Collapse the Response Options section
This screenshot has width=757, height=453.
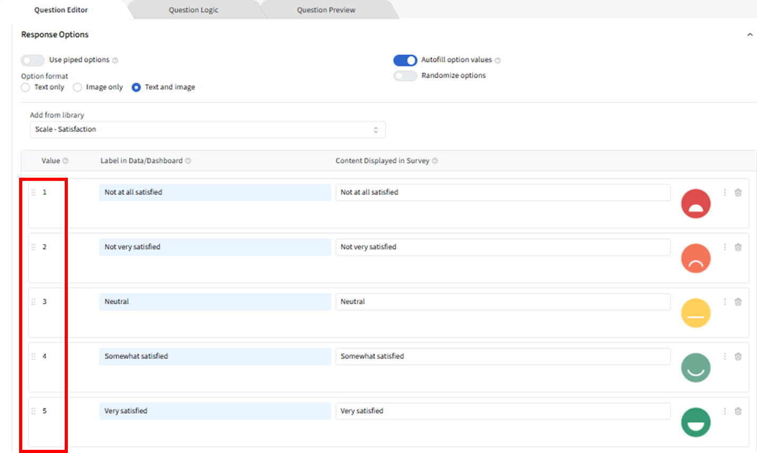750,34
